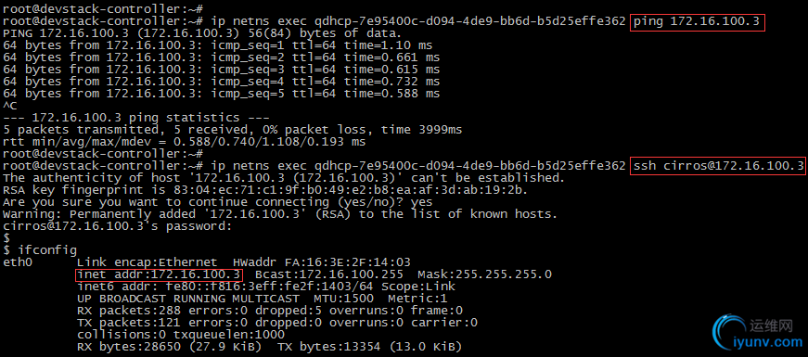Click the boxed inet addr:172.16.100.3 text
Screen dimensions: 808x357
pyautogui.click(x=160, y=274)
